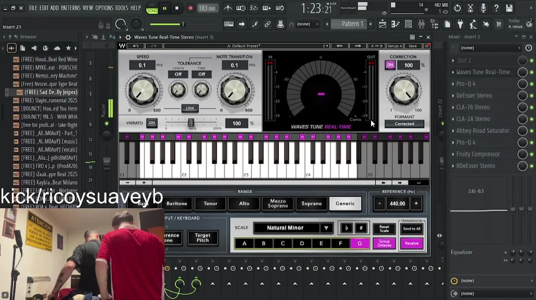Open the PATTERNS menu
This screenshot has height=300, width=536.
[71, 8]
